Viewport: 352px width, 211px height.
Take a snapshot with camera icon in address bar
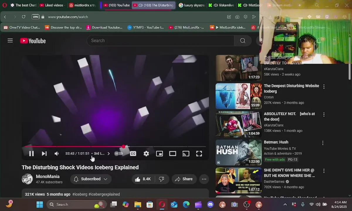pyautogui.click(x=237, y=17)
